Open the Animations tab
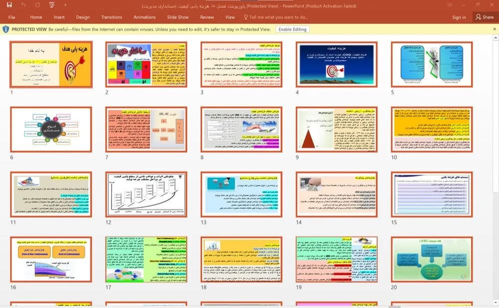This screenshot has width=499, height=308. (145, 17)
